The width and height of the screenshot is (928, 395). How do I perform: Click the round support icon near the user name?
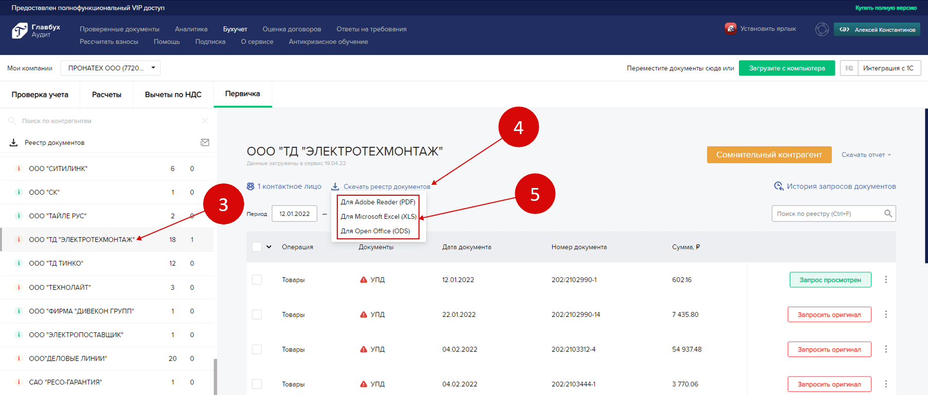(822, 29)
